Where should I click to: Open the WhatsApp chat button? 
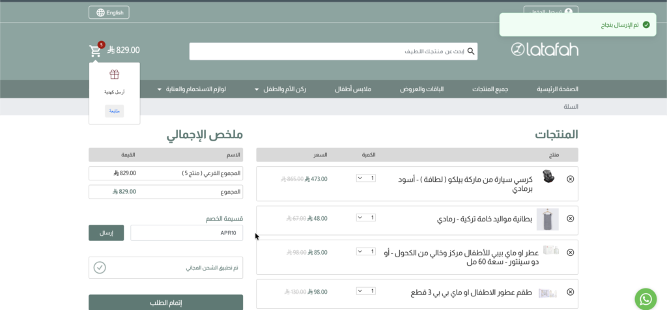point(646,299)
